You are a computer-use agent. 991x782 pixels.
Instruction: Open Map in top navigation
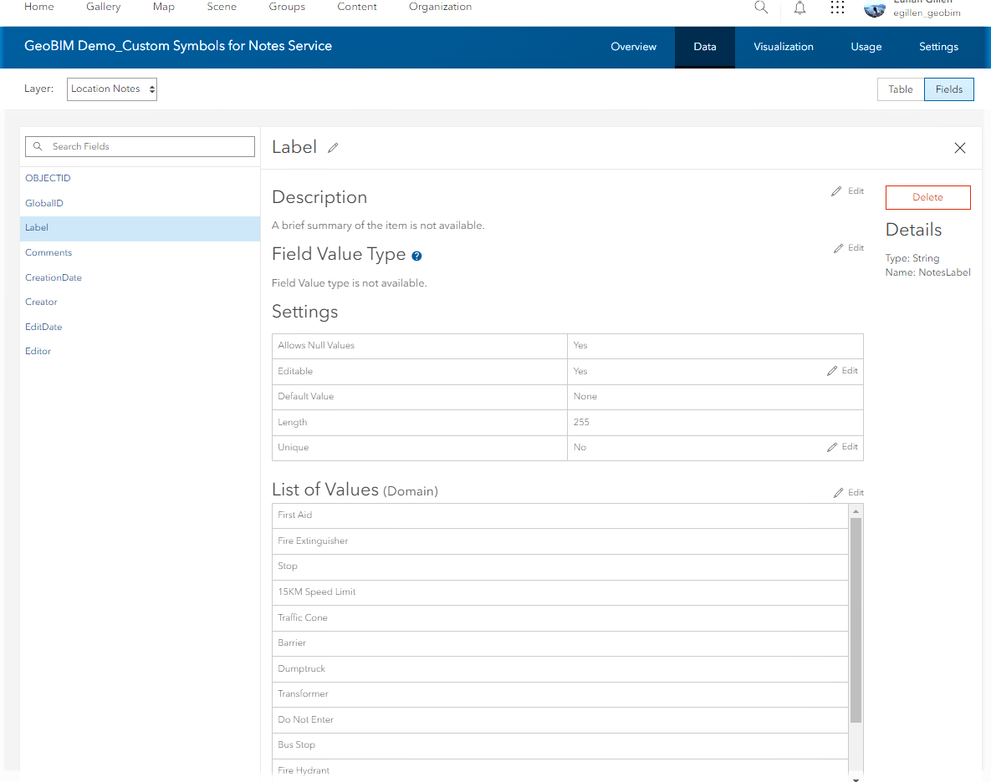click(x=164, y=7)
